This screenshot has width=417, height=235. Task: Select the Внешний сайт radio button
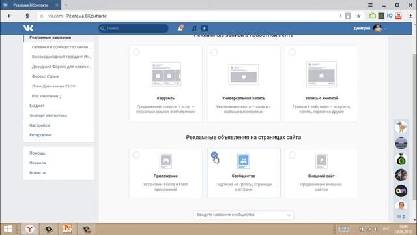click(x=292, y=155)
